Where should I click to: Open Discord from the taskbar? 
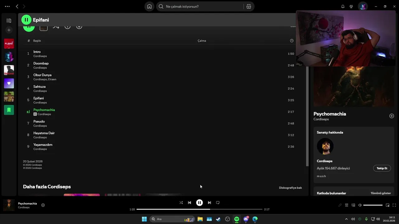246,219
